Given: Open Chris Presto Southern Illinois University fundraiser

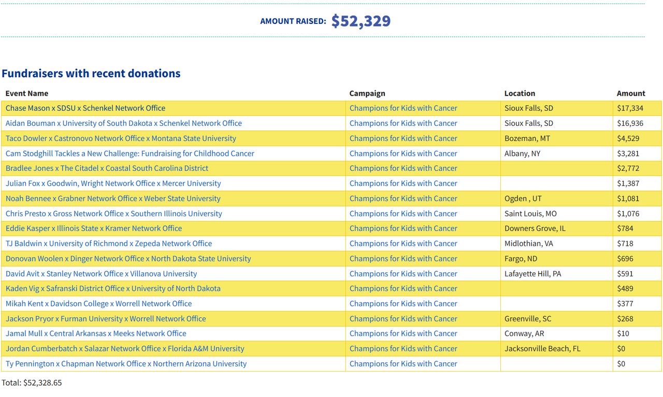Looking at the screenshot, I should tap(114, 213).
